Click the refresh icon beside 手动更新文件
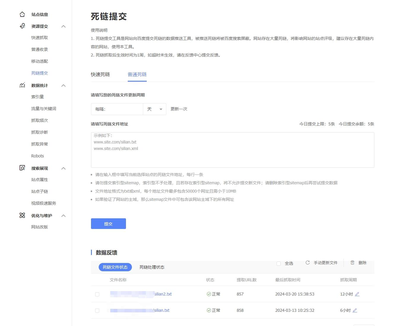This screenshot has height=326, width=420. 308,262
